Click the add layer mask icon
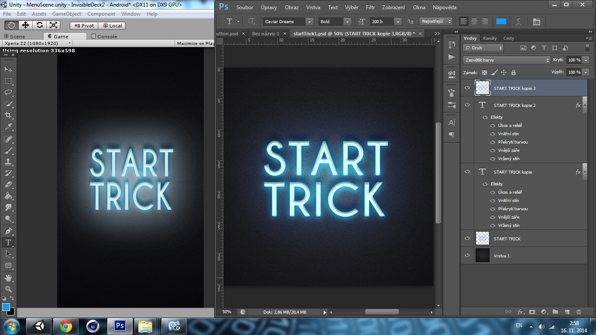This screenshot has height=335, width=596. (x=532, y=312)
